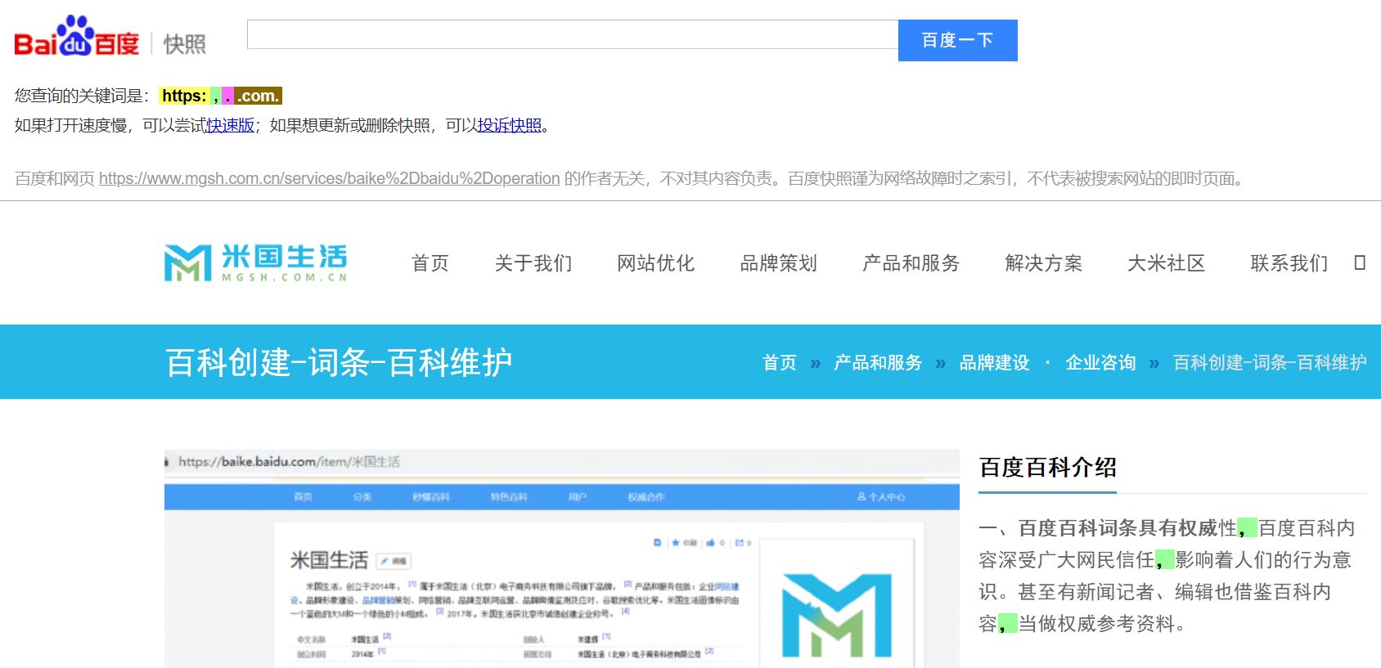Select the 解决方案 menu item
The width and height of the screenshot is (1381, 668).
click(1043, 263)
